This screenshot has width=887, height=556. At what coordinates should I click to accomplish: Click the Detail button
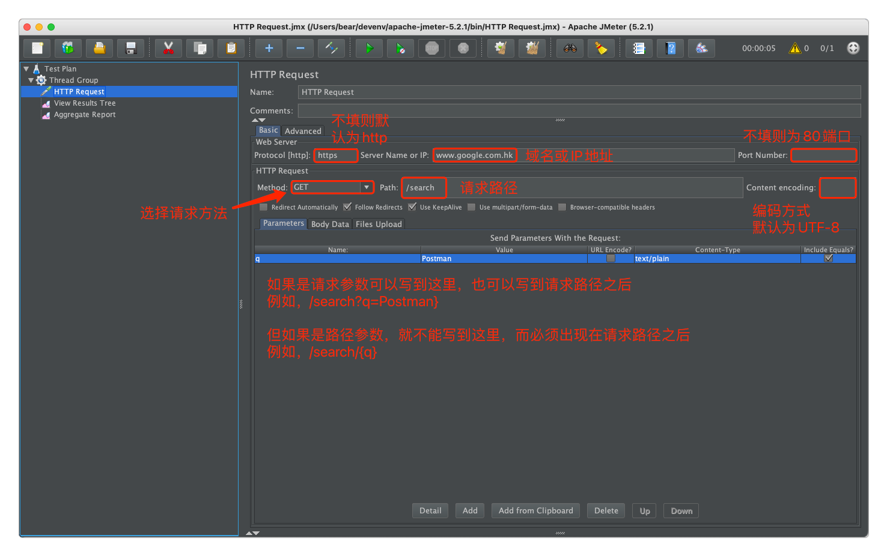[x=430, y=510]
